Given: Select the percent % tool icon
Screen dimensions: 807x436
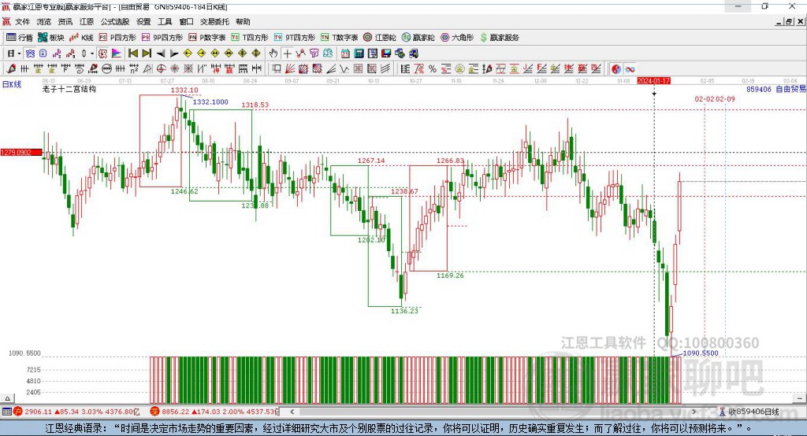Looking at the screenshot, I should (433, 69).
